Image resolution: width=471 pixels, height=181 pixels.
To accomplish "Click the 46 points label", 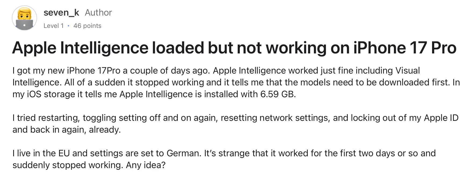I will 87,26.
